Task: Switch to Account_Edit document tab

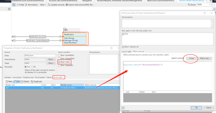Action: [x=63, y=1]
